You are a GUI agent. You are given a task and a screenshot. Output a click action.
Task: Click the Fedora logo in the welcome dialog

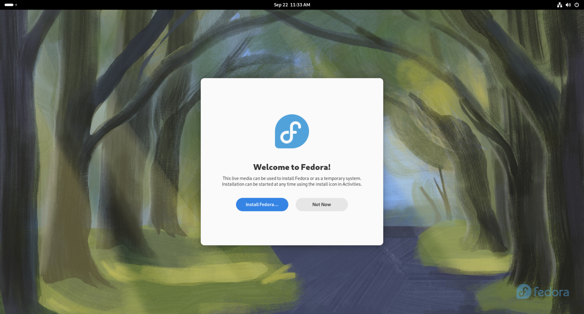coord(292,131)
